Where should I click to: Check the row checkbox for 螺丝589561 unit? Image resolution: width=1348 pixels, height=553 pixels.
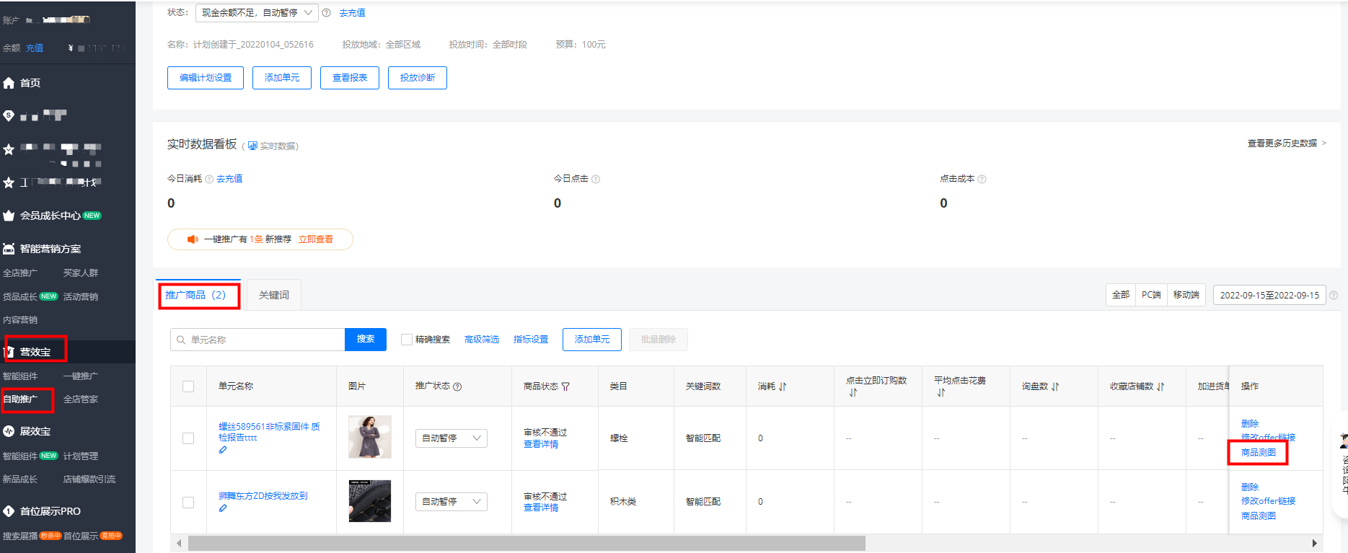pyautogui.click(x=188, y=438)
